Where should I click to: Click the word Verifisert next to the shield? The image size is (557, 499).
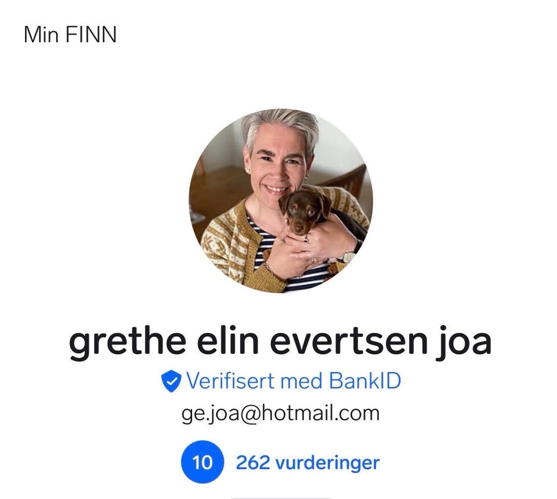pos(230,380)
